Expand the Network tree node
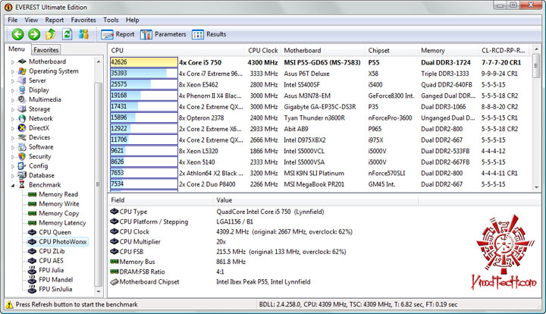 (13, 119)
